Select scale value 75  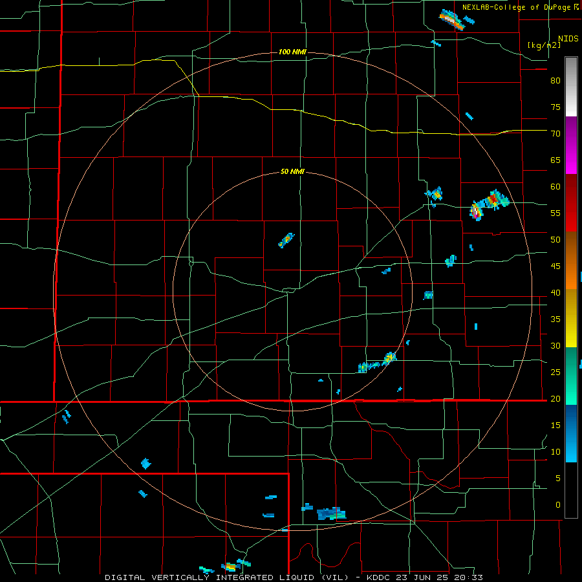click(555, 107)
